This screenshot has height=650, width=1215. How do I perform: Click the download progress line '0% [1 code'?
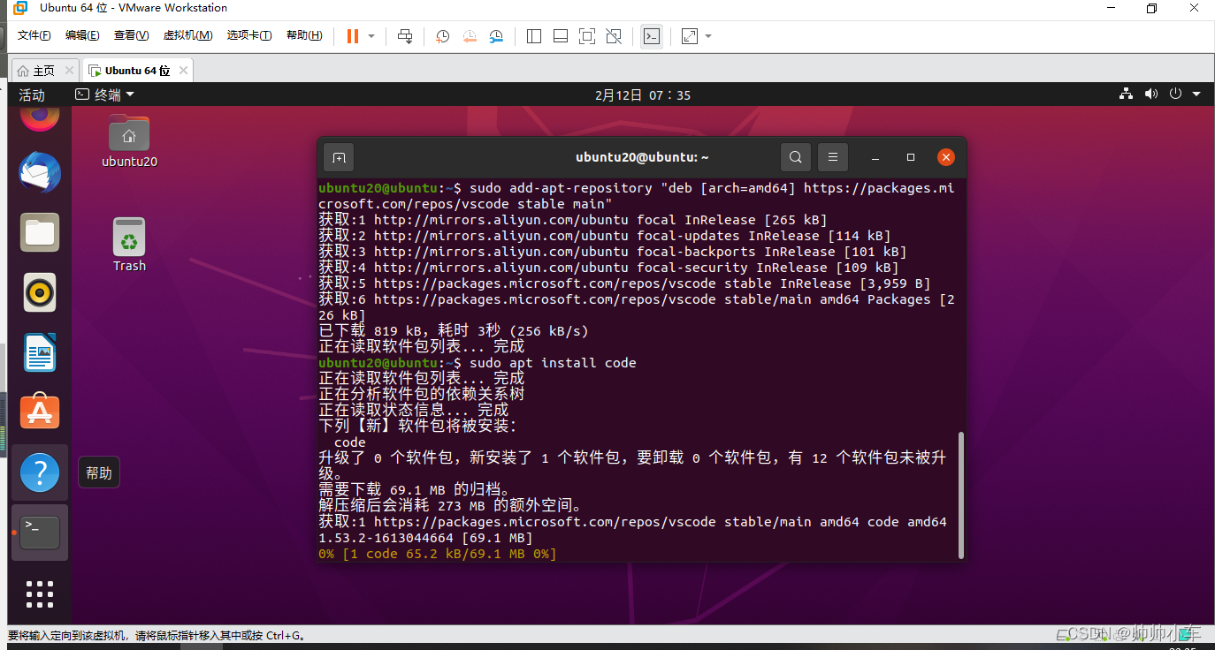click(438, 554)
